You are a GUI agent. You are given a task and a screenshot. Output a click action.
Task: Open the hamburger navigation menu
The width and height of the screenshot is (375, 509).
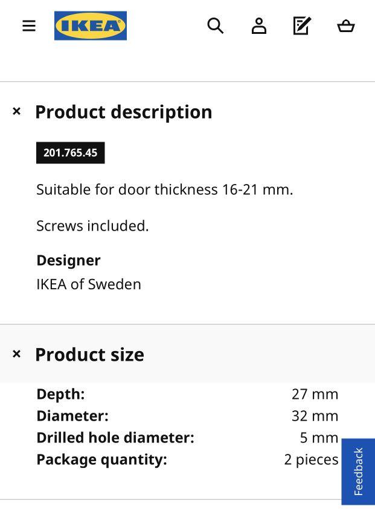(x=28, y=25)
